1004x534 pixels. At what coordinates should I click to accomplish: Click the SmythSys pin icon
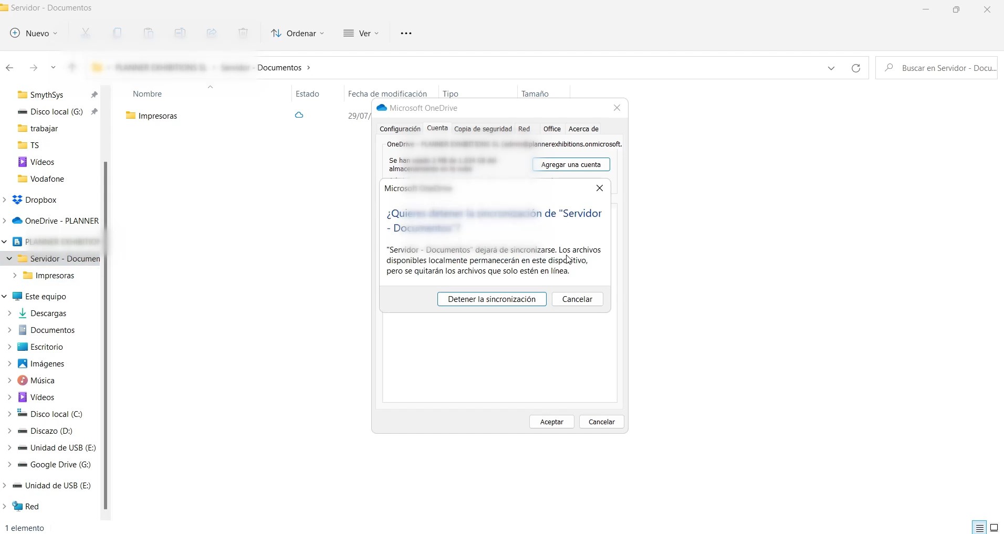coord(94,95)
